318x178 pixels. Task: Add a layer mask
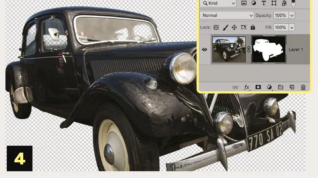coord(258,87)
